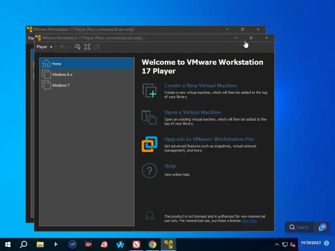Viewport: 335px width, 251px height.
Task: Open File Explorer from the taskbar
Action: (40, 244)
